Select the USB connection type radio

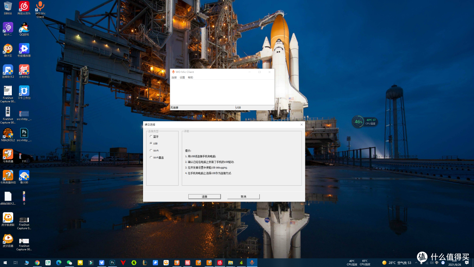pos(154,143)
